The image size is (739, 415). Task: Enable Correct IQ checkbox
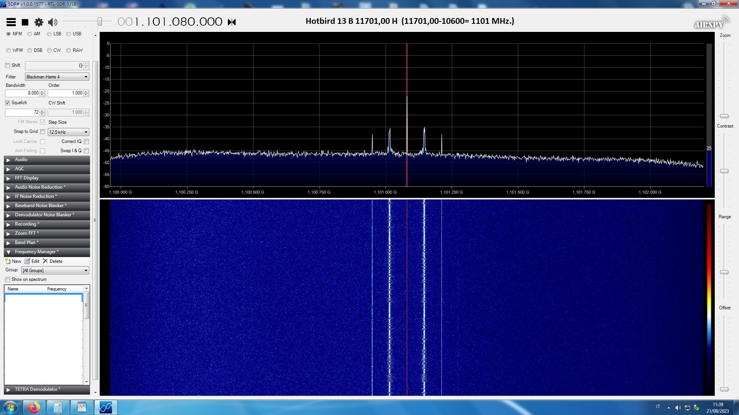(87, 141)
